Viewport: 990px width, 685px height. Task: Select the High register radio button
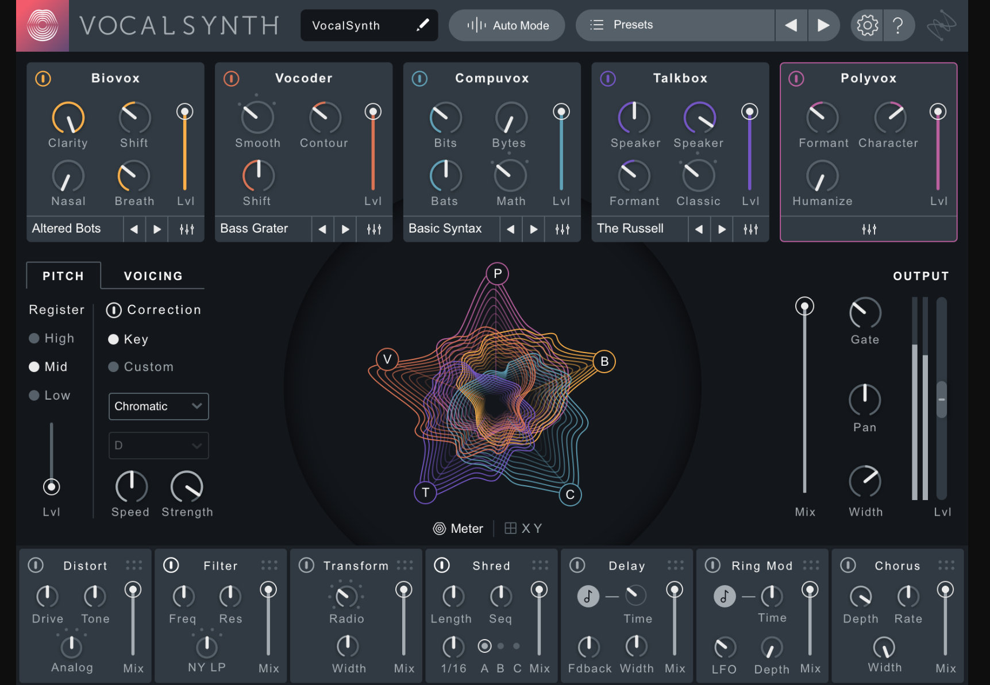(x=34, y=338)
